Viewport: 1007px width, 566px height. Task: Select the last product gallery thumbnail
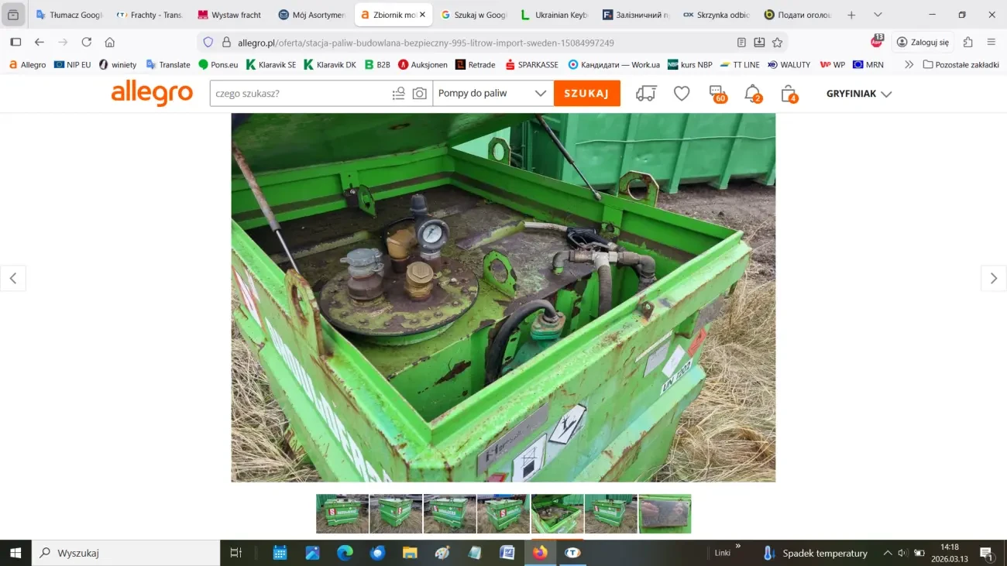click(x=665, y=513)
